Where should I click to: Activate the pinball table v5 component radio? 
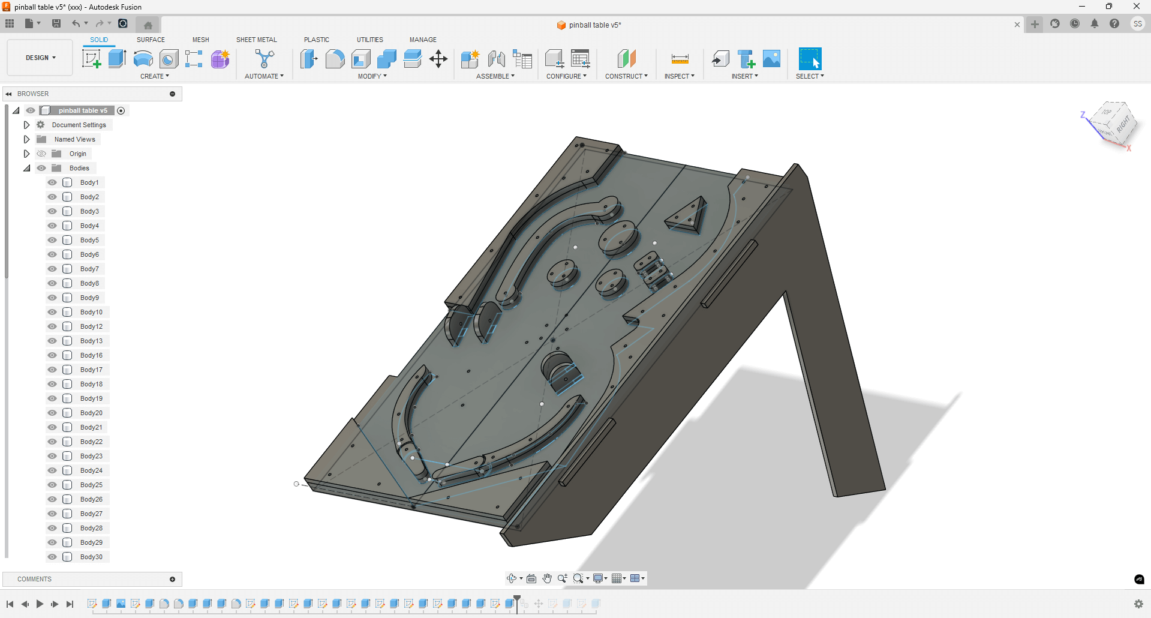tap(121, 110)
